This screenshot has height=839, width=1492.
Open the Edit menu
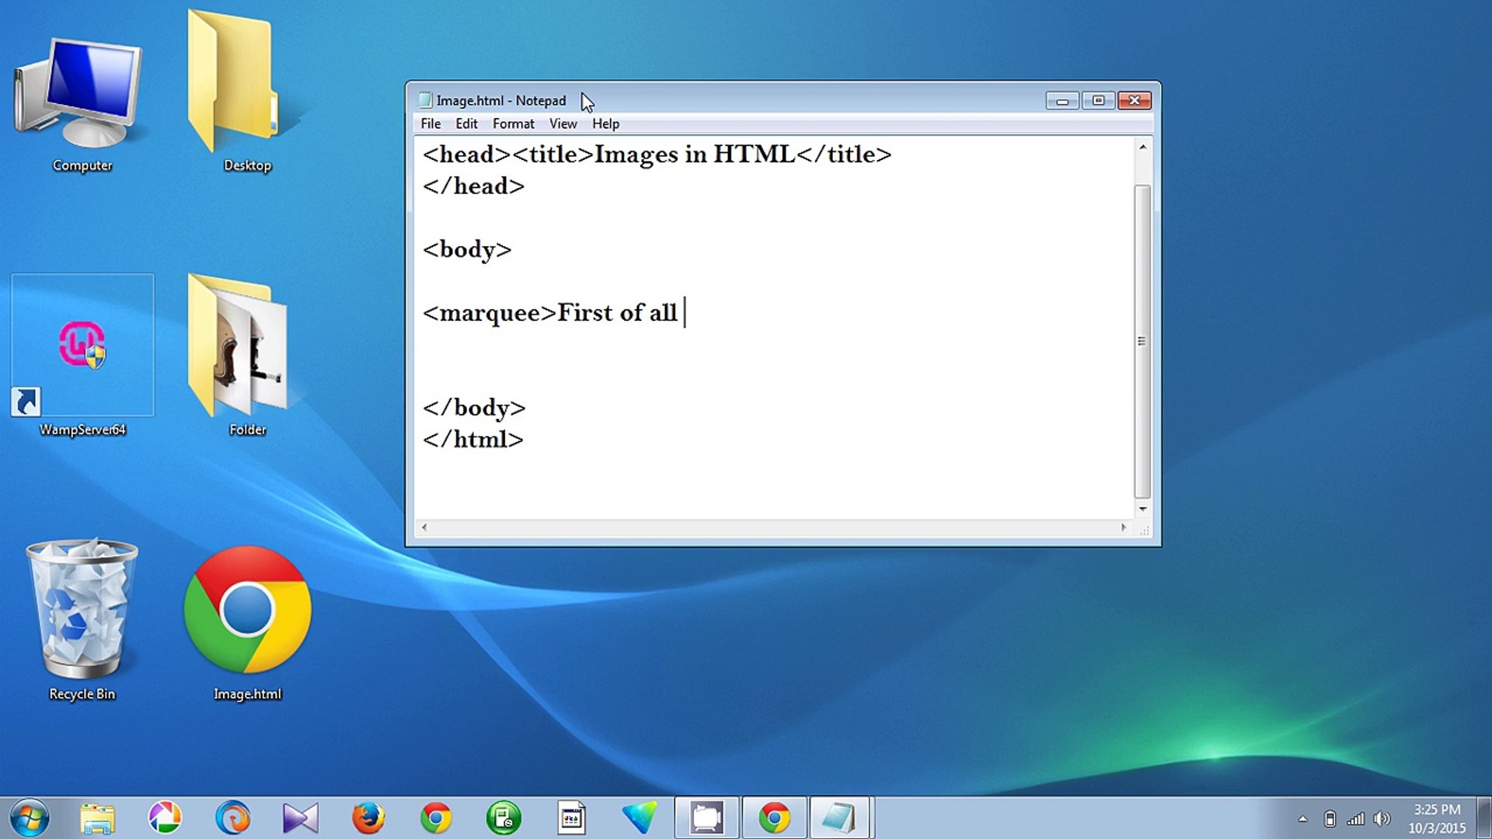pos(466,124)
